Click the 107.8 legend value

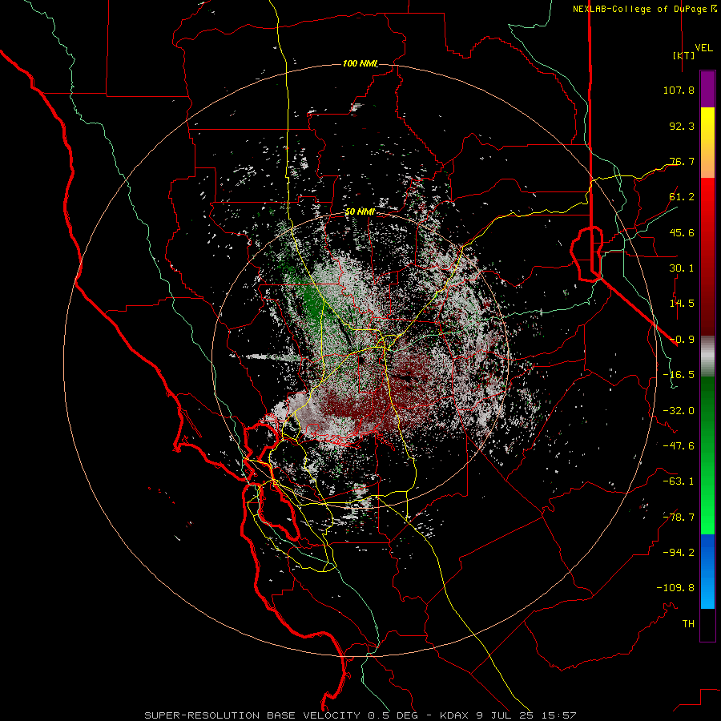coord(679,90)
